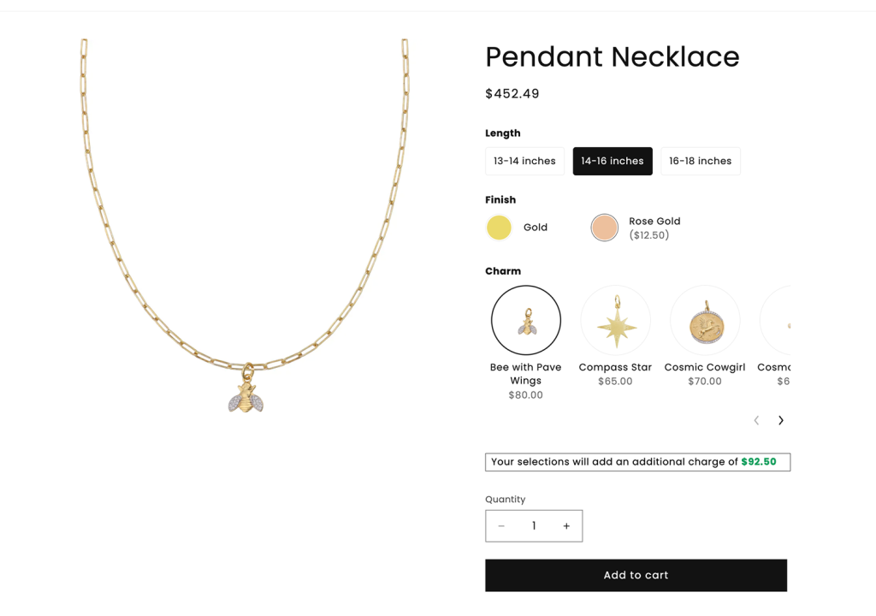Choose the Compass Star charm icon
Viewport: 876px width, 616px height.
tap(615, 320)
